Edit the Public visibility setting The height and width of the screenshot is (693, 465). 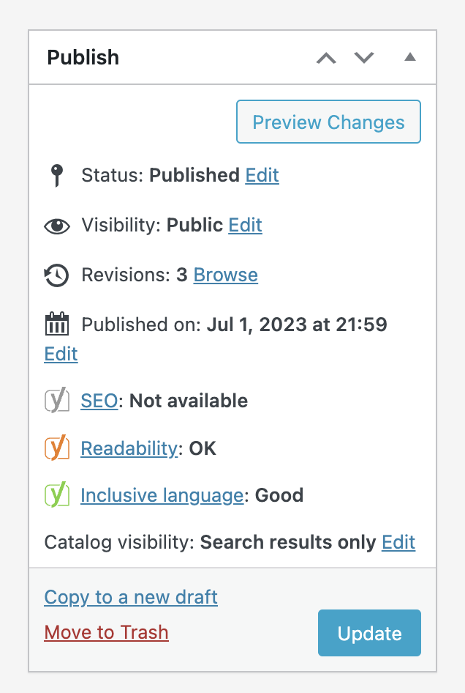click(x=245, y=225)
